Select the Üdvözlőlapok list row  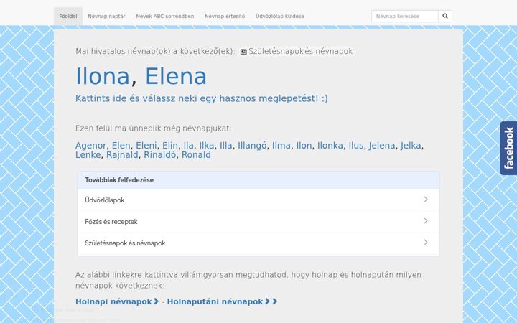pyautogui.click(x=258, y=200)
